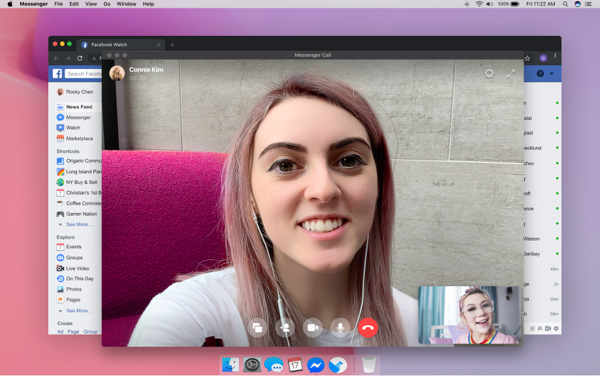The width and height of the screenshot is (600, 376).
Task: Open the browser three-dot menu
Action: point(555,56)
